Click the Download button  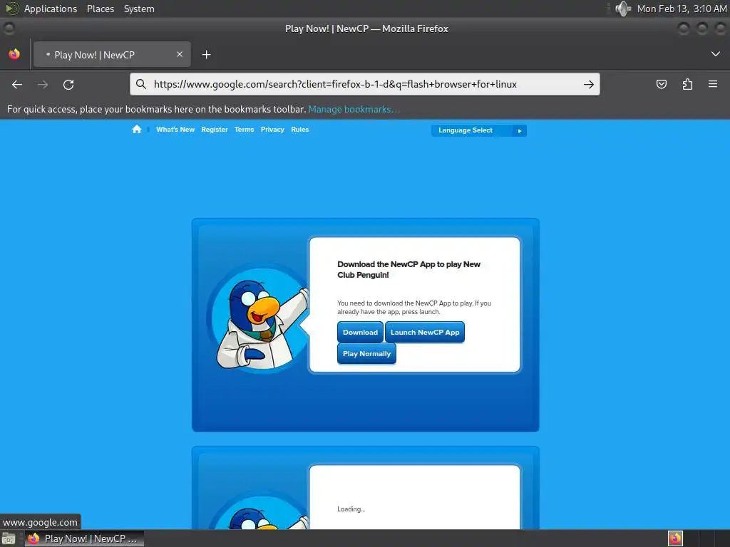click(x=360, y=332)
